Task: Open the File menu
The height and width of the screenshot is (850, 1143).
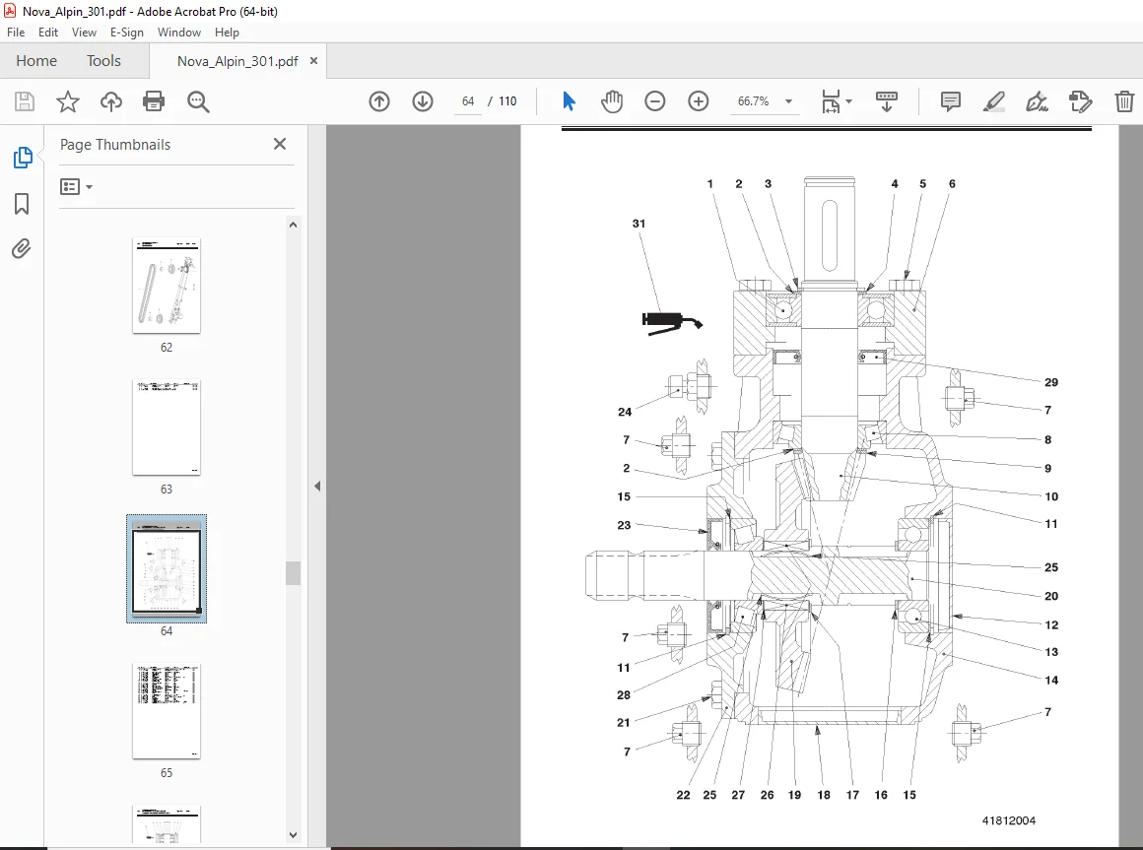Action: coord(16,33)
